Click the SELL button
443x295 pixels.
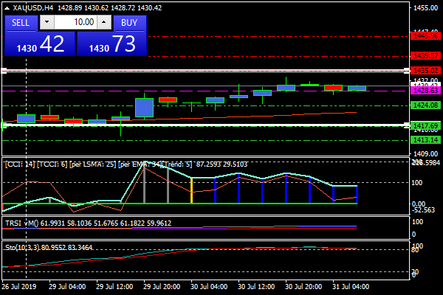21,22
